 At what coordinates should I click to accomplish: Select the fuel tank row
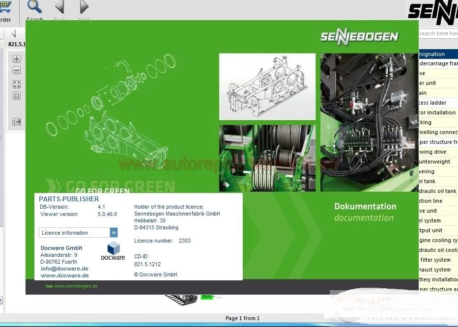438,181
